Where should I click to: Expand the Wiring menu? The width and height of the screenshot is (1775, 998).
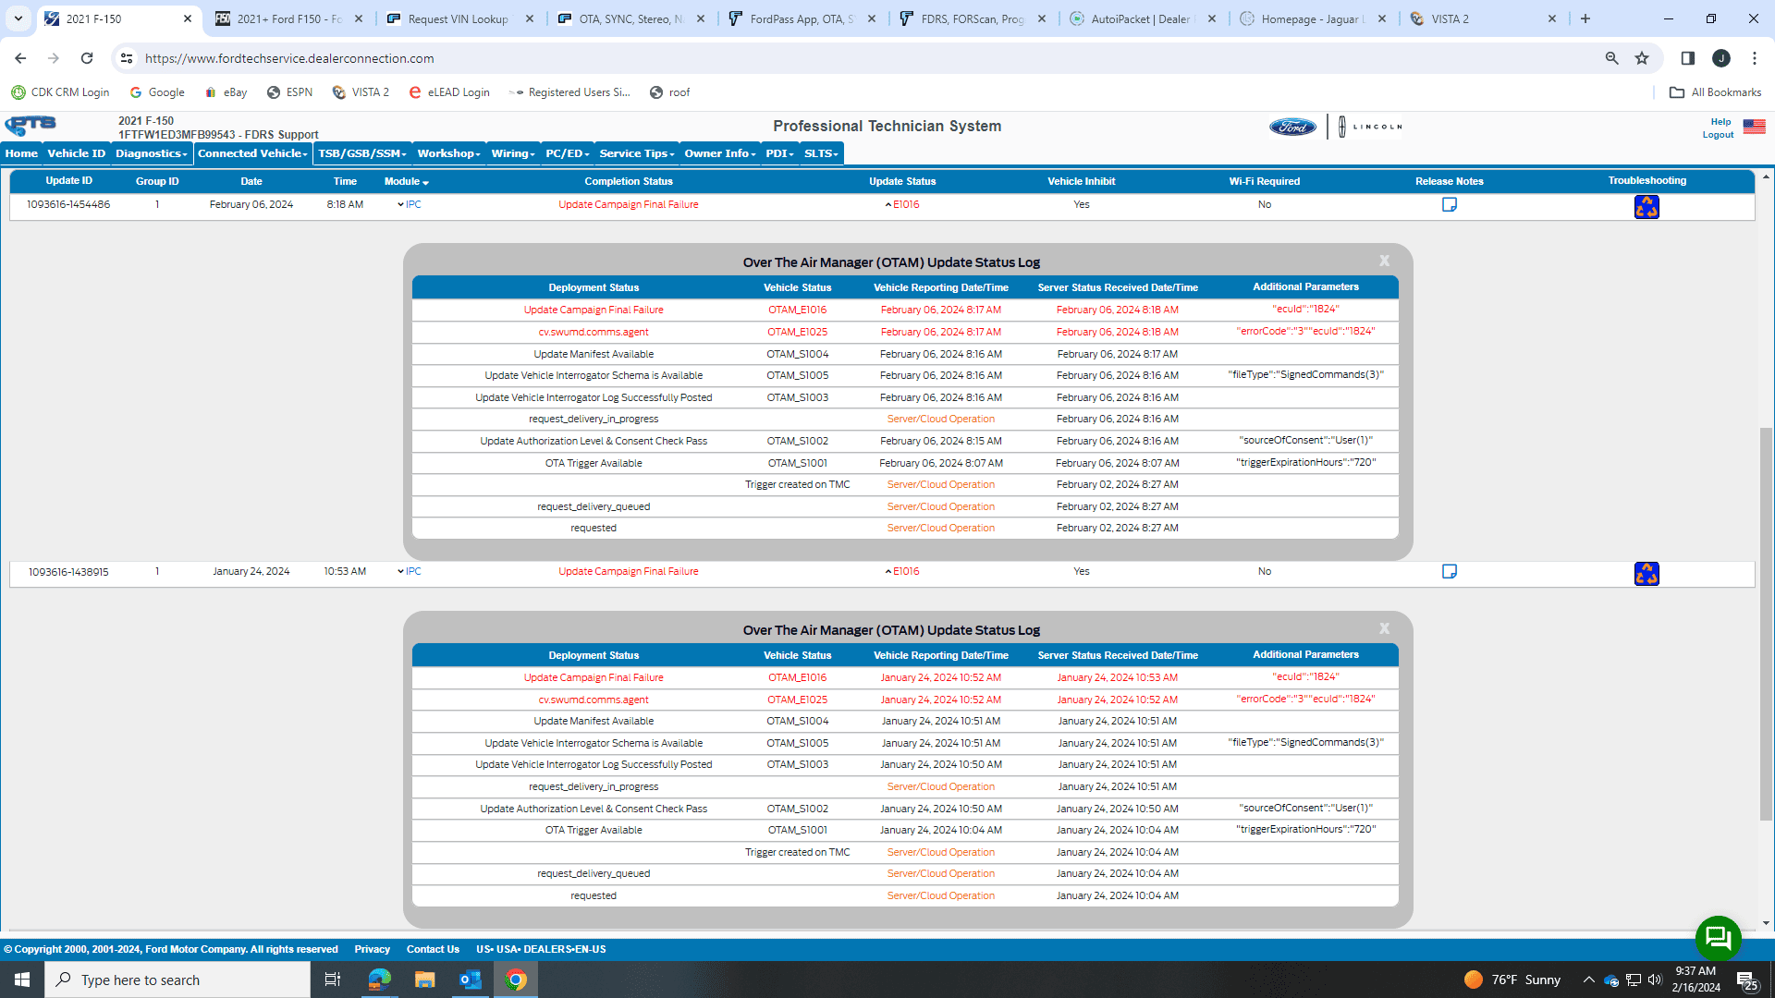(x=513, y=153)
